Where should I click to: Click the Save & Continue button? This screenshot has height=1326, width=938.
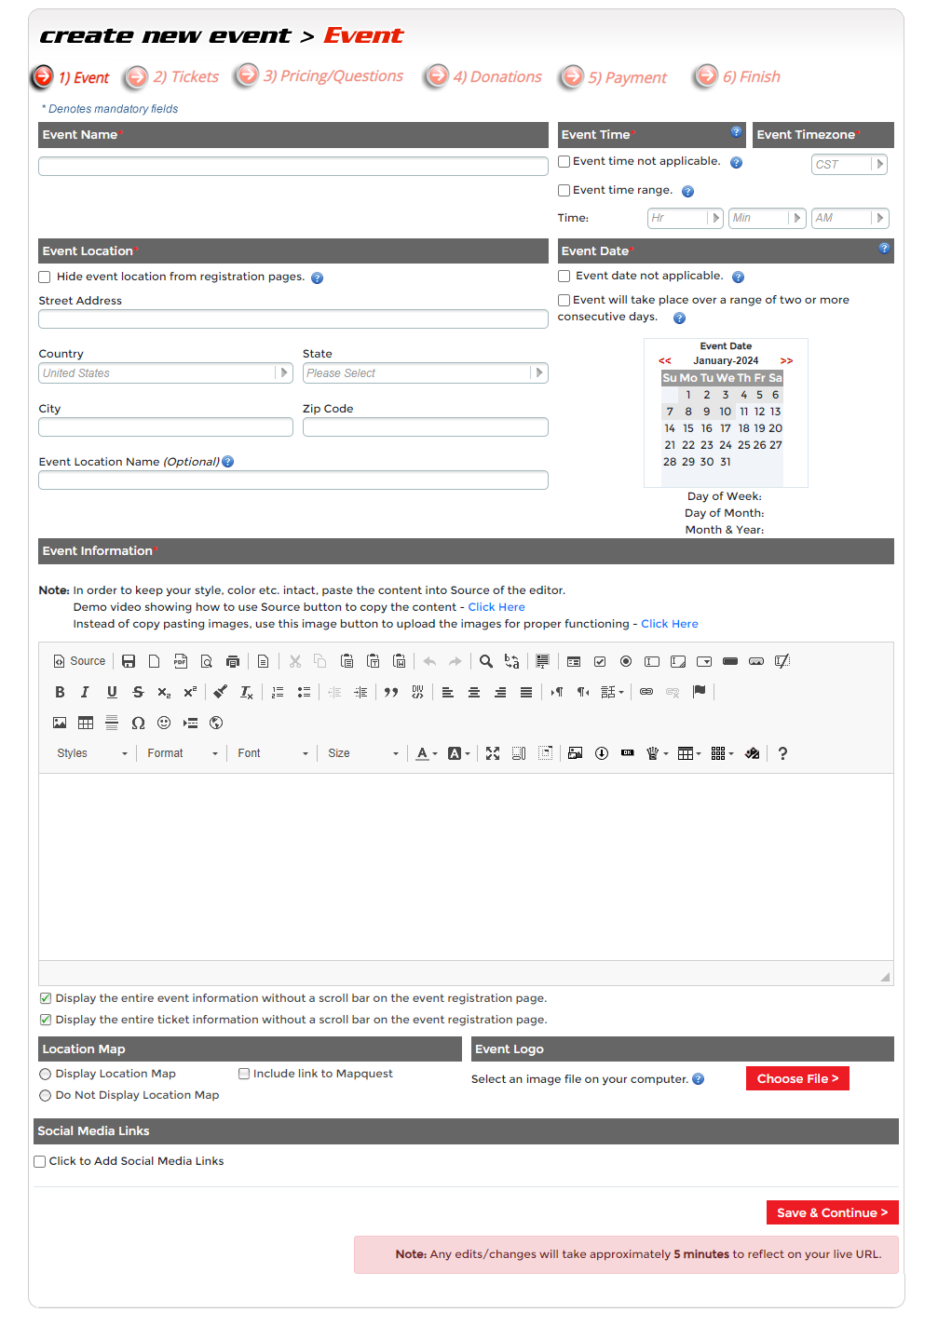831,1212
